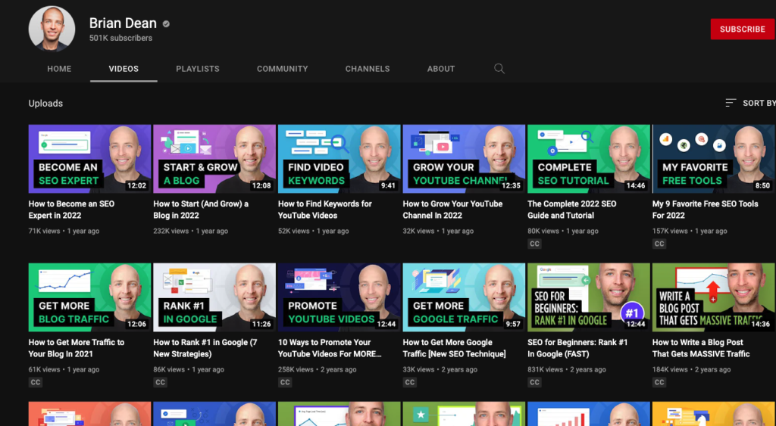Click CC badge under 10 Ways to Promote video

(285, 382)
